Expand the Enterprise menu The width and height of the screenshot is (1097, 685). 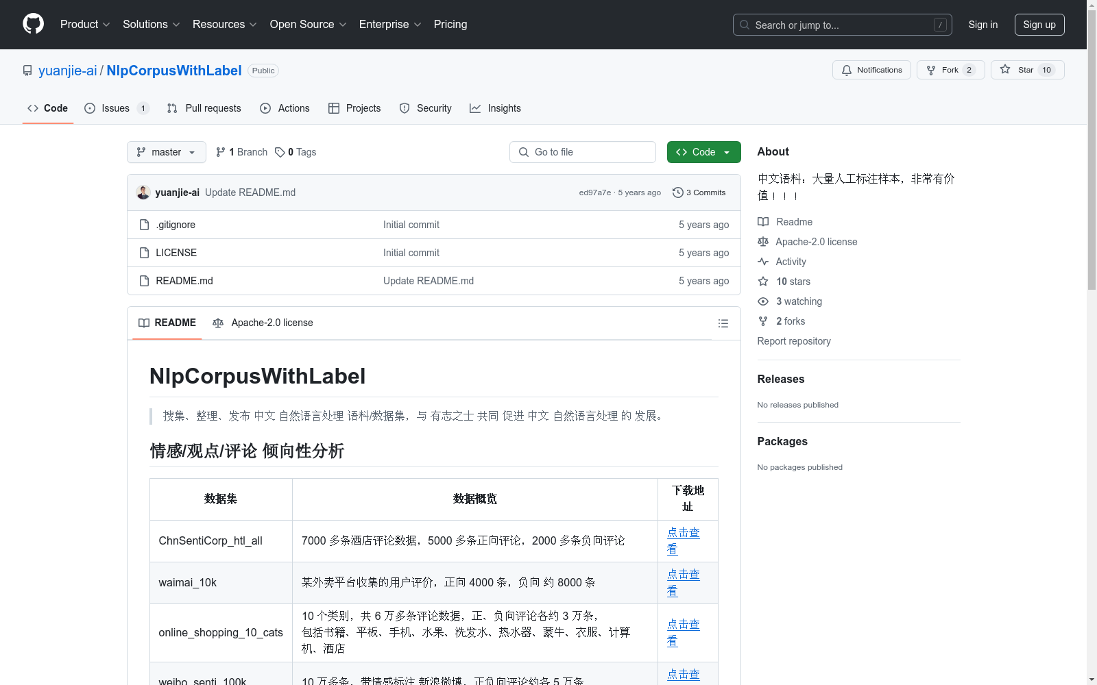[x=390, y=24]
